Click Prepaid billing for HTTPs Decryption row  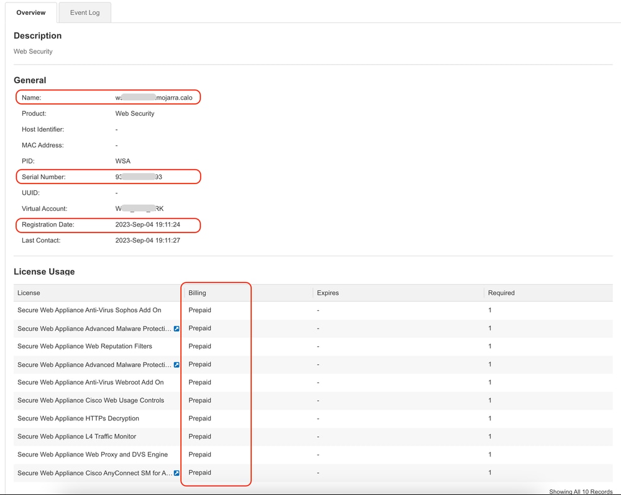click(x=200, y=418)
